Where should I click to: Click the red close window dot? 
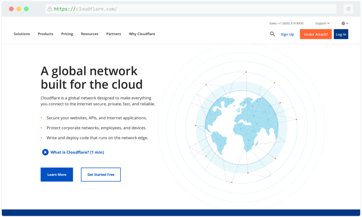pos(11,9)
